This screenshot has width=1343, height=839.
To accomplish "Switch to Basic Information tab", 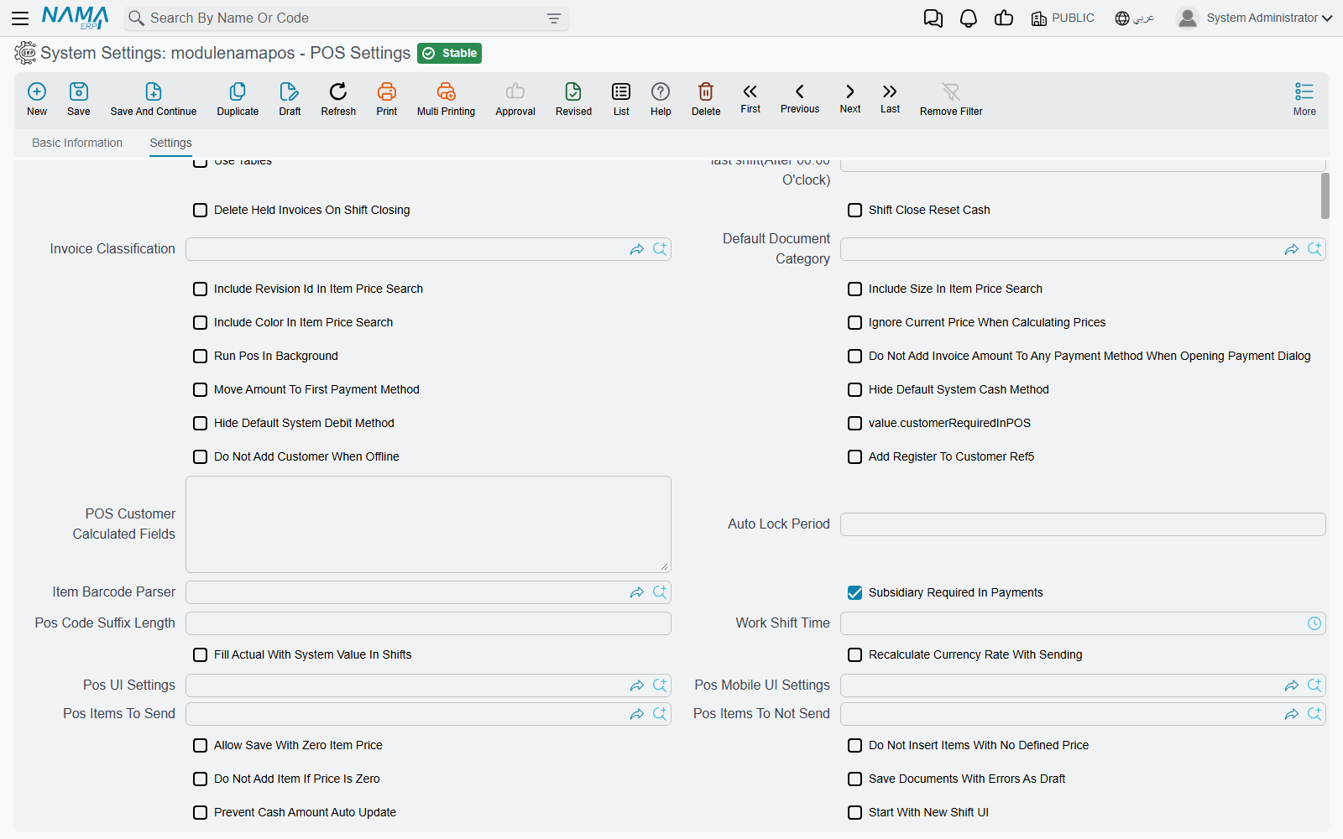I will tap(77, 143).
